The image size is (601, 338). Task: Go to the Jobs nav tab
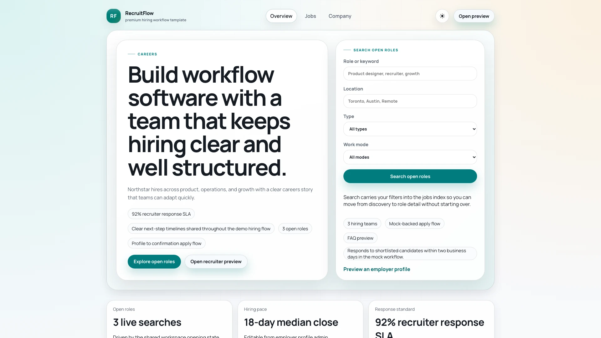tap(310, 16)
